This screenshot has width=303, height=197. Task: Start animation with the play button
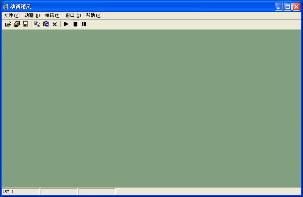[66, 24]
